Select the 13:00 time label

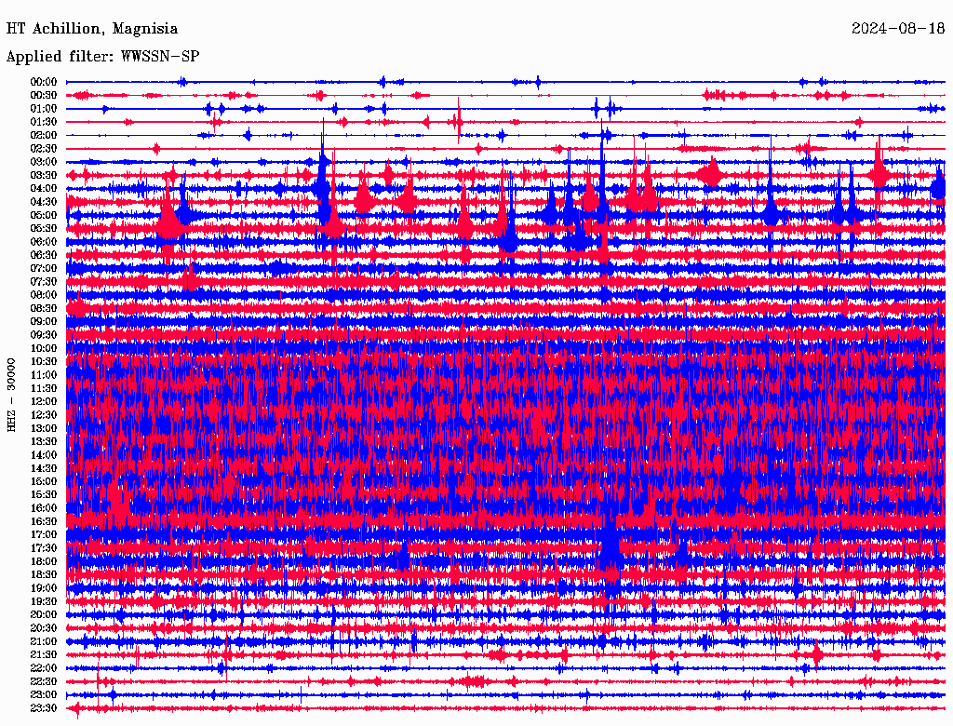(x=43, y=428)
